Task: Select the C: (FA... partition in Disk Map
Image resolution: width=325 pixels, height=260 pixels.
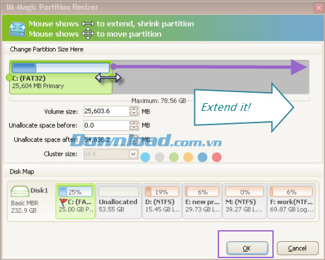Action: [x=75, y=202]
